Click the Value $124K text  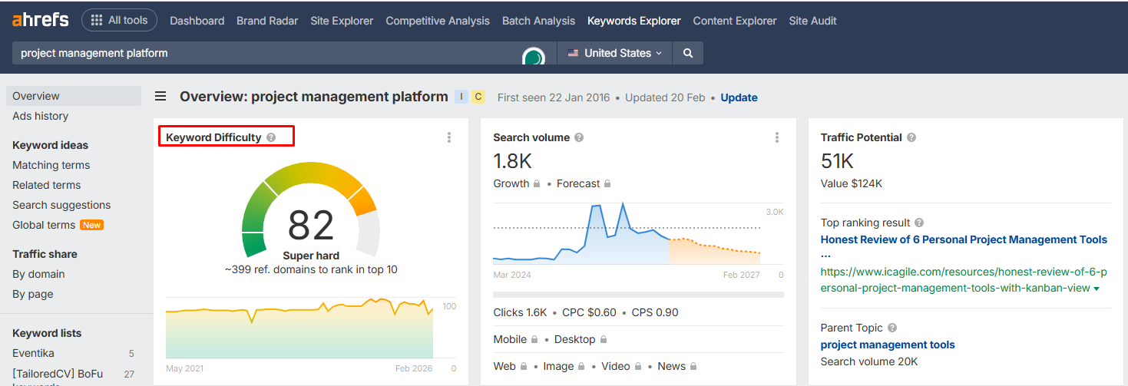click(852, 183)
